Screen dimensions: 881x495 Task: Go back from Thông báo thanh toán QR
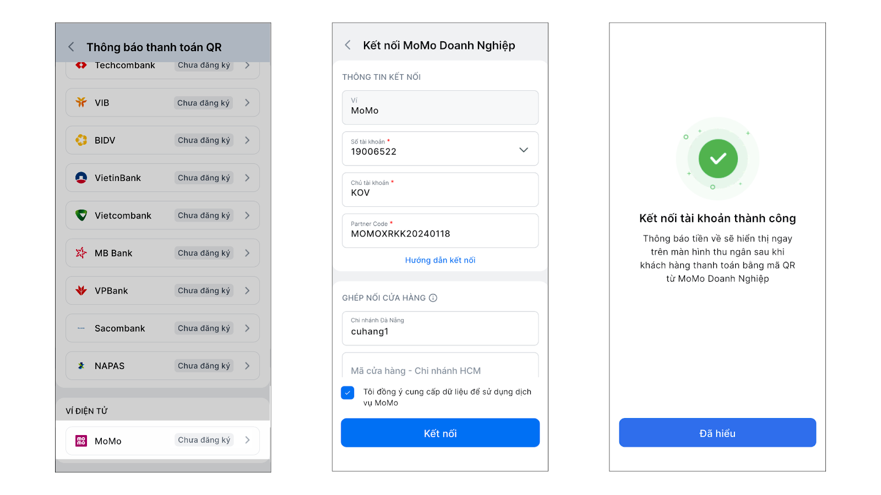coord(71,47)
